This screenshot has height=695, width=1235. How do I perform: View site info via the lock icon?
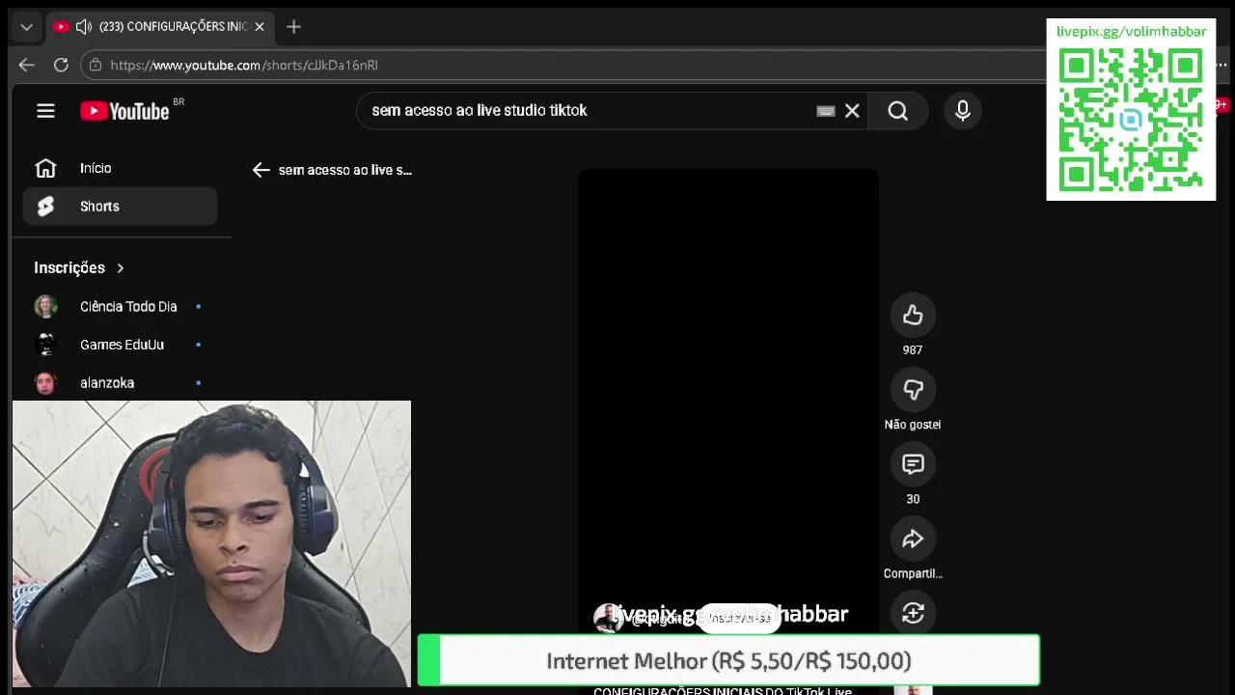click(x=95, y=65)
